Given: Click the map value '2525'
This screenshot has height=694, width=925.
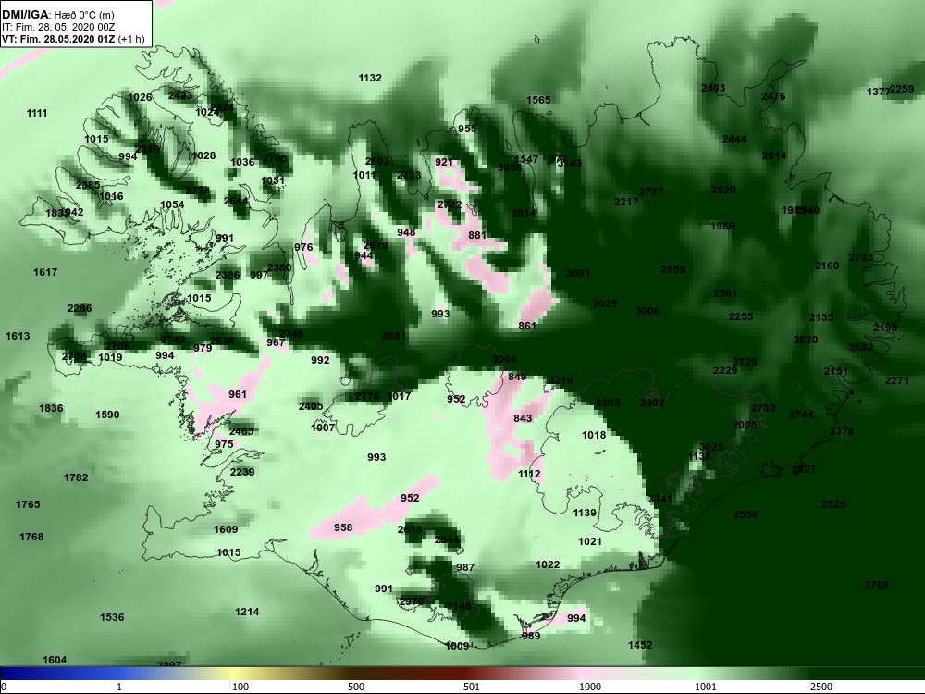Looking at the screenshot, I should click(x=833, y=504).
